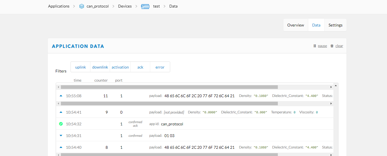Toggle the error filter
Screen dimensions: 387x156
point(160,67)
